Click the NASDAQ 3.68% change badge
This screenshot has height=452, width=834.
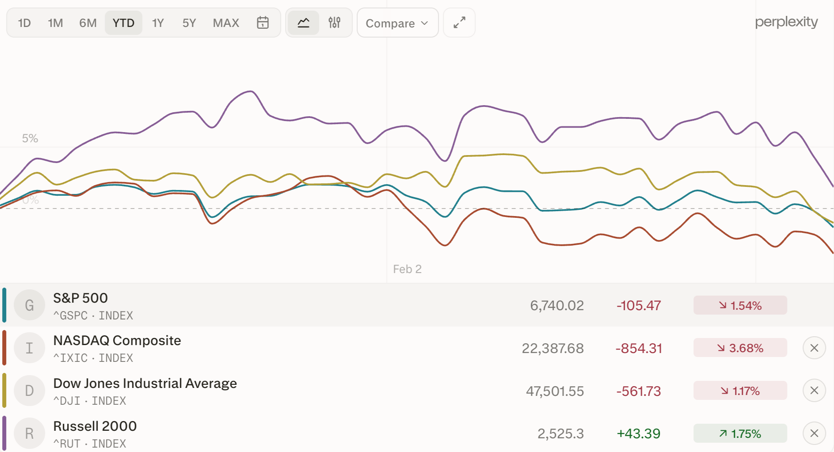tap(740, 348)
